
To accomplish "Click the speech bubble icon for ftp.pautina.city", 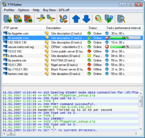I will pos(47,60).
